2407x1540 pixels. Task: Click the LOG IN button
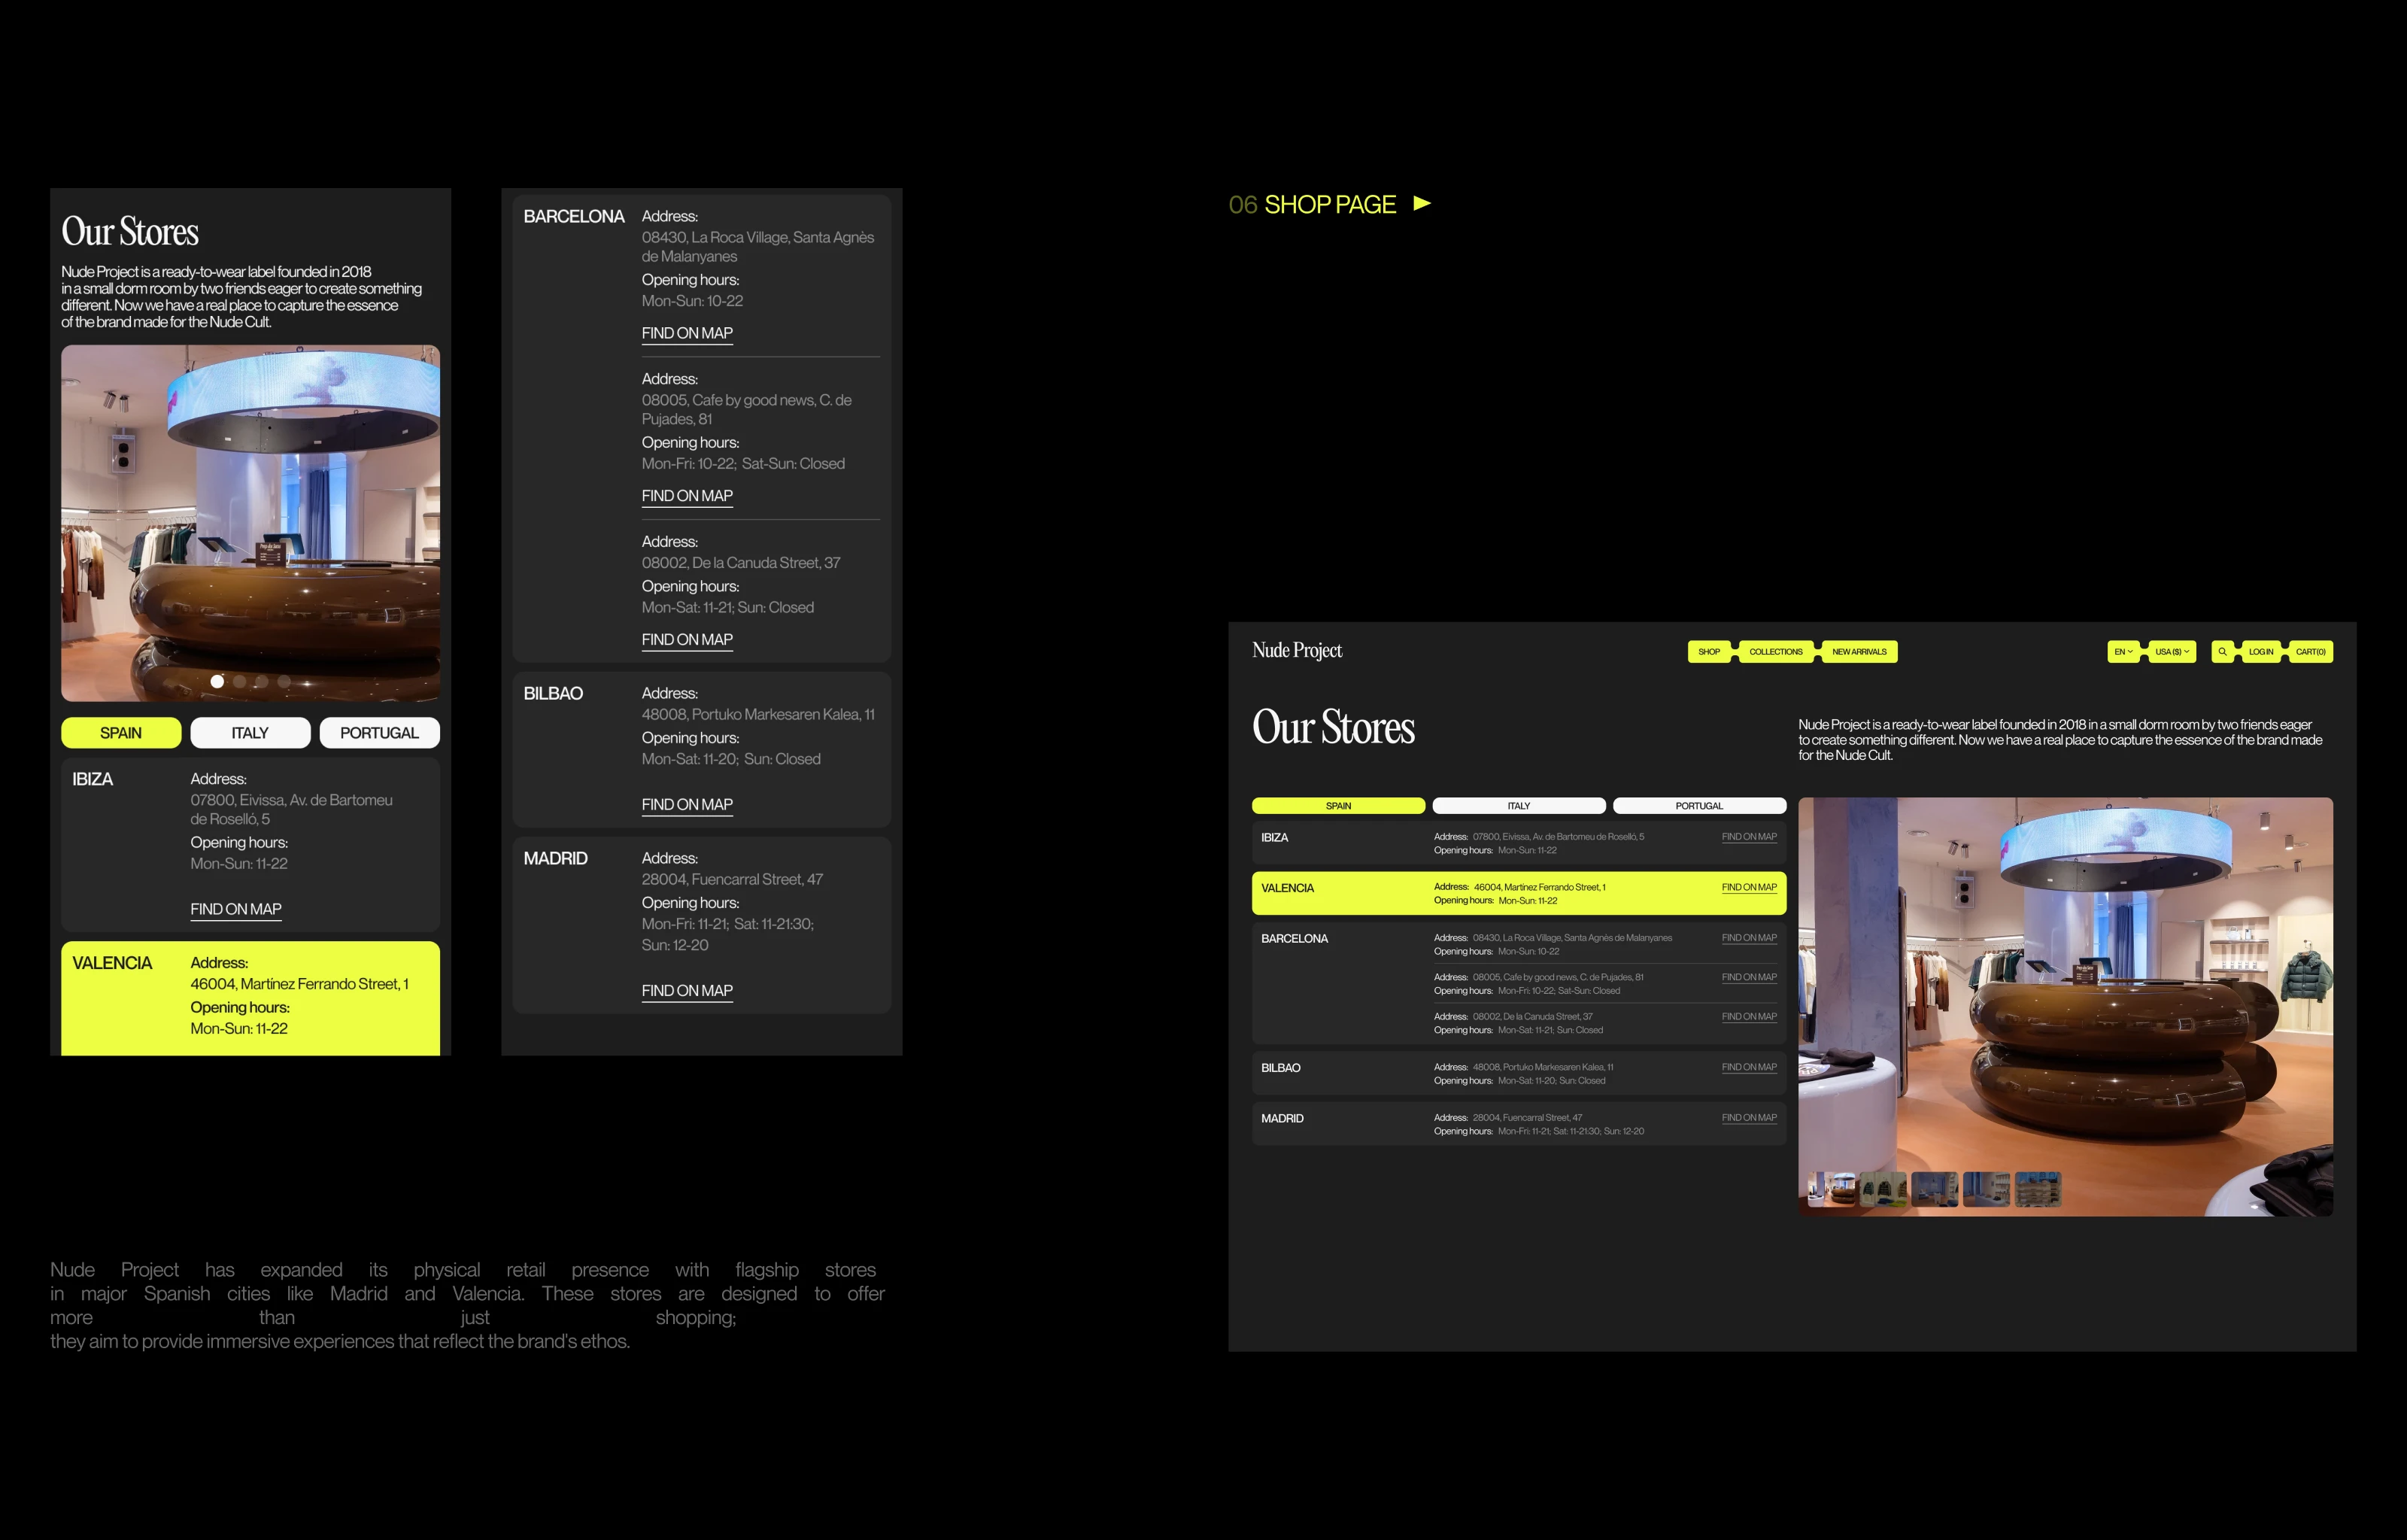[2260, 652]
